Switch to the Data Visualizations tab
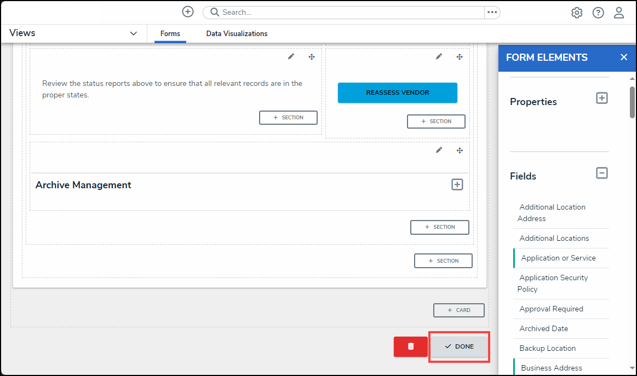The width and height of the screenshot is (637, 376). (237, 34)
